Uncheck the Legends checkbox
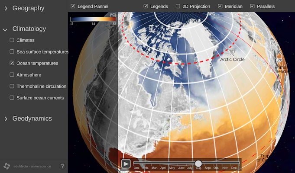Viewport: 295px width, 173px height. (146, 6)
